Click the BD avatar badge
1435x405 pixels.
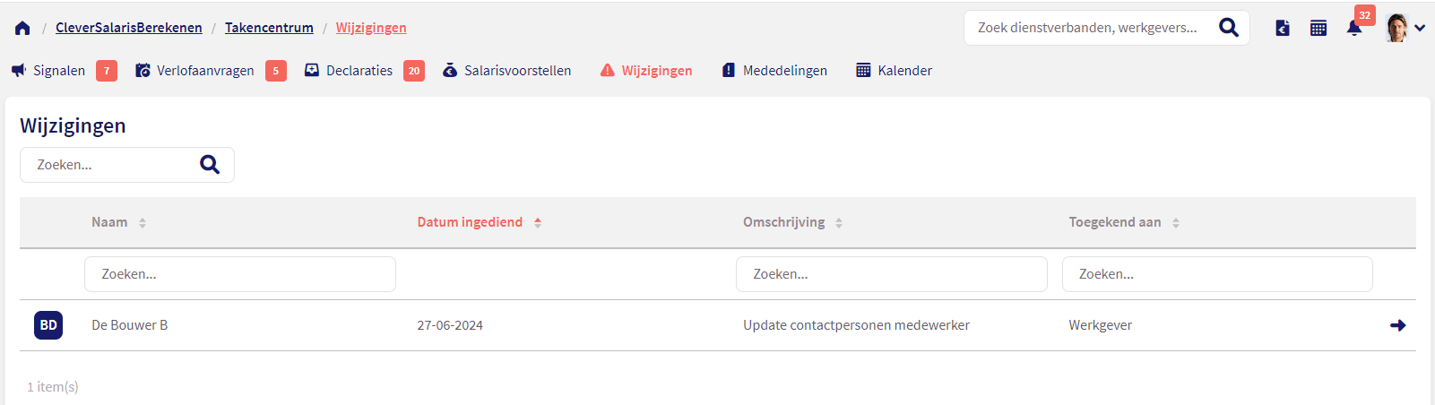(x=48, y=325)
